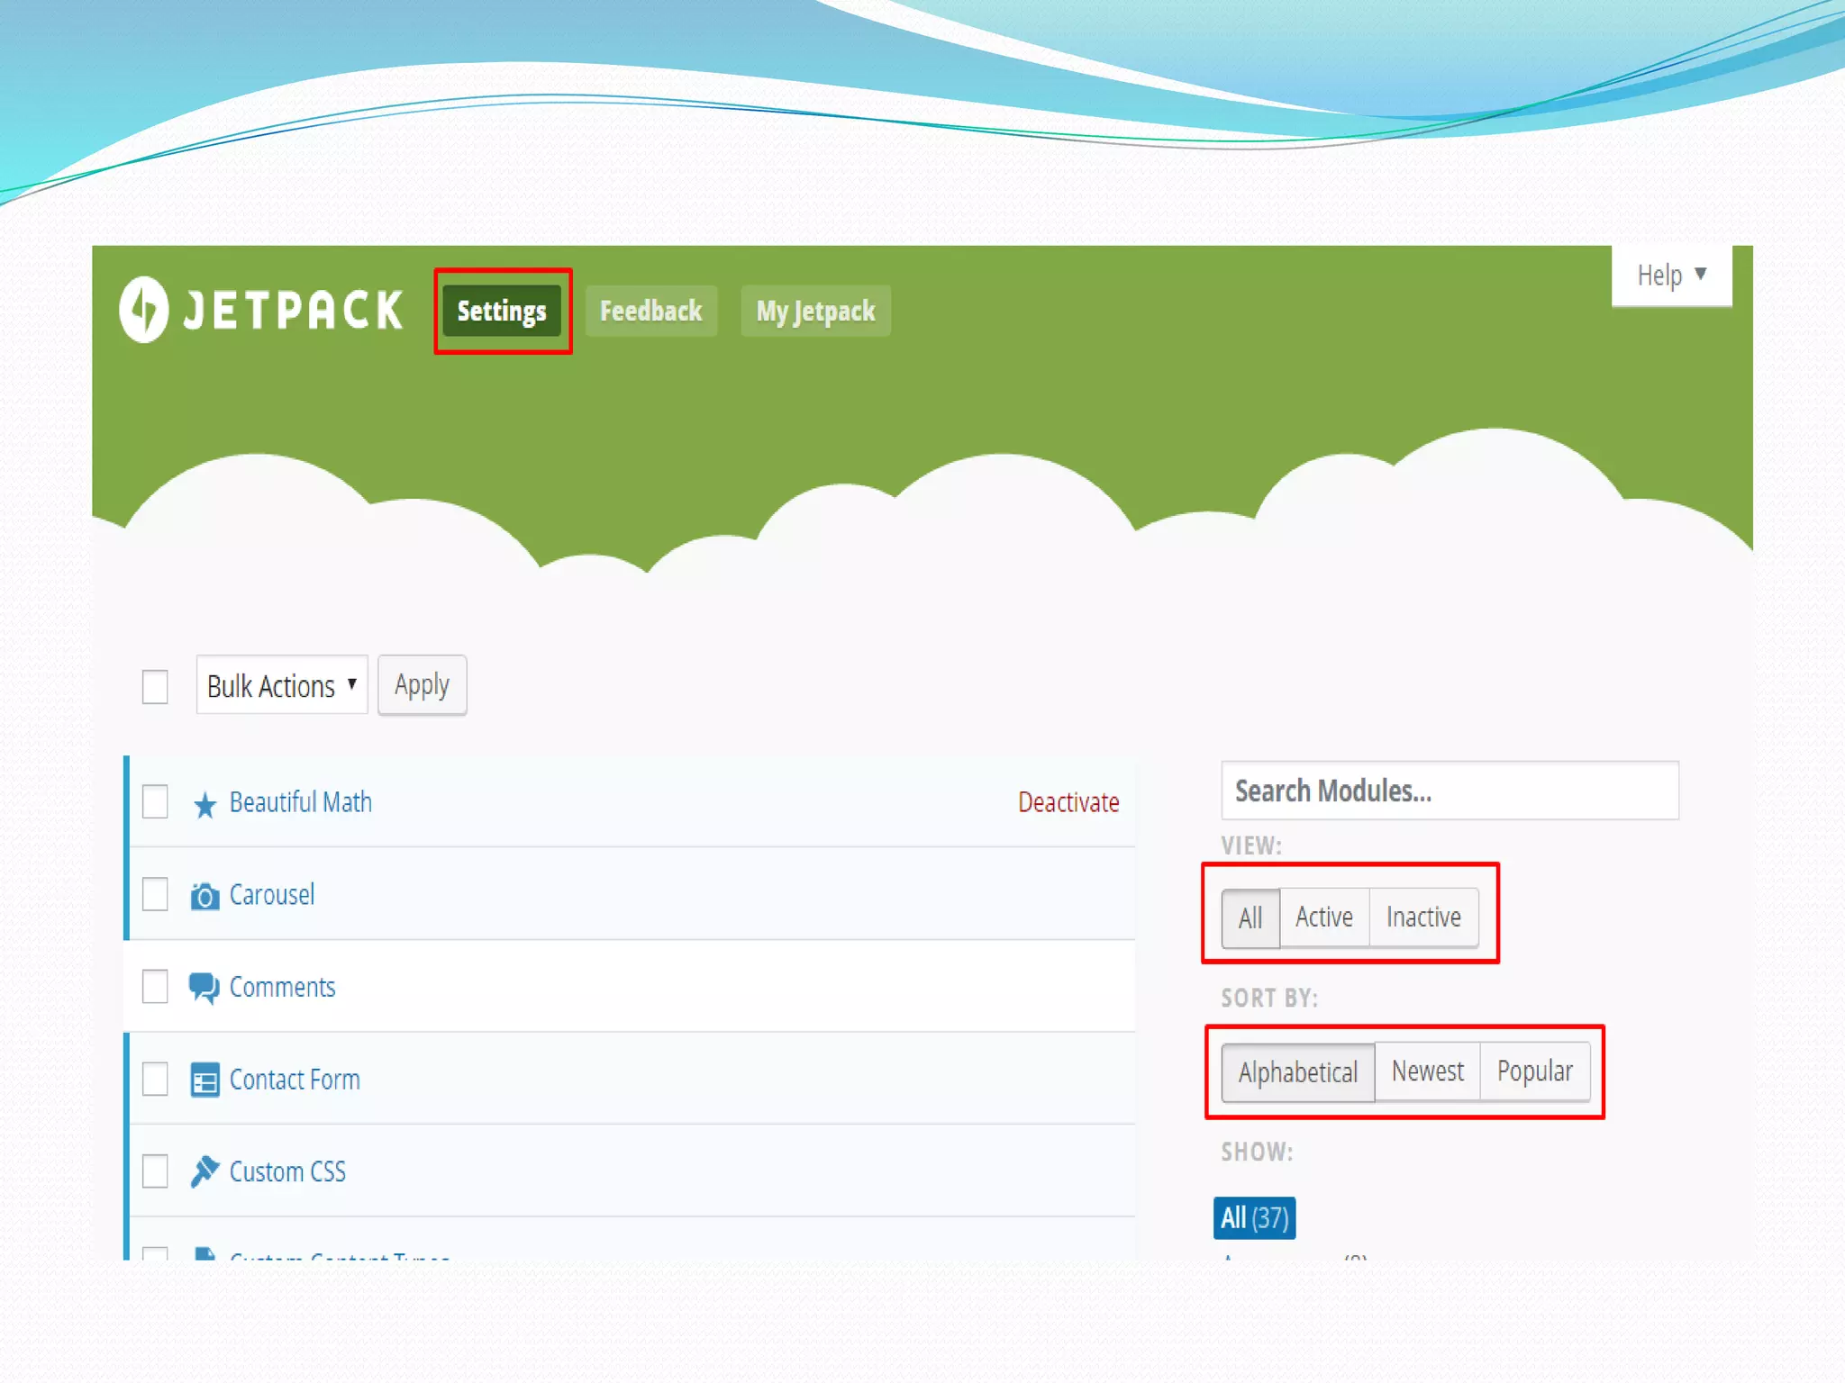Go to the Feedback tab

(650, 312)
